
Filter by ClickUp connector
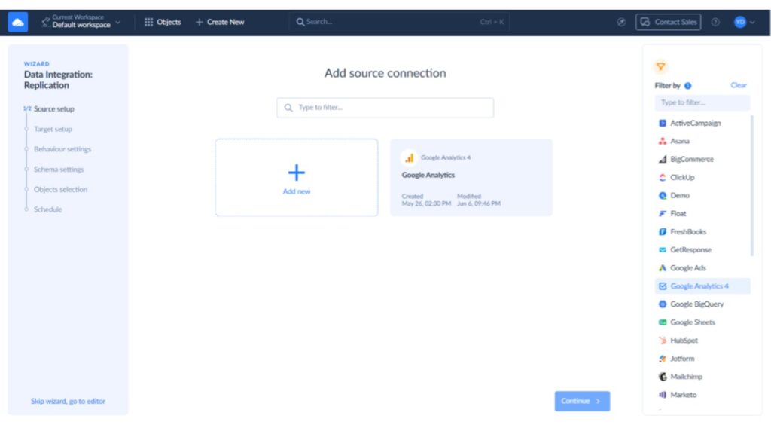click(702, 178)
